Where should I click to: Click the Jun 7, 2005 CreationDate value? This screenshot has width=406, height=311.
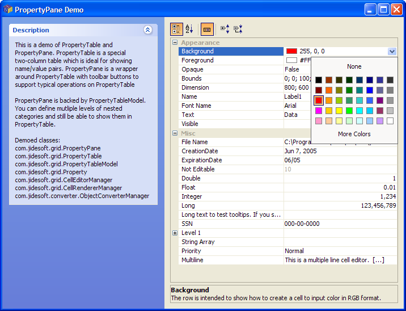[301, 151]
